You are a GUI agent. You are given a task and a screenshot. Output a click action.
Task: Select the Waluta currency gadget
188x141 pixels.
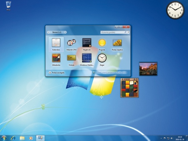71,60
